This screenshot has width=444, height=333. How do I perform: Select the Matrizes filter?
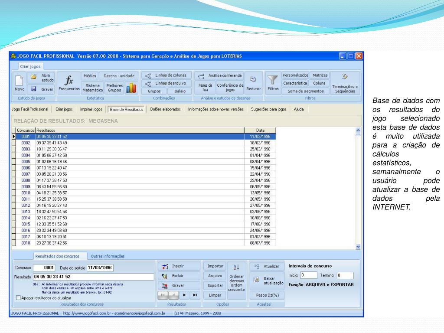(x=320, y=75)
